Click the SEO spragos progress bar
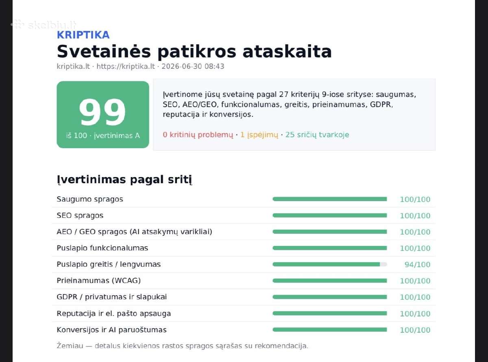 tap(330, 215)
